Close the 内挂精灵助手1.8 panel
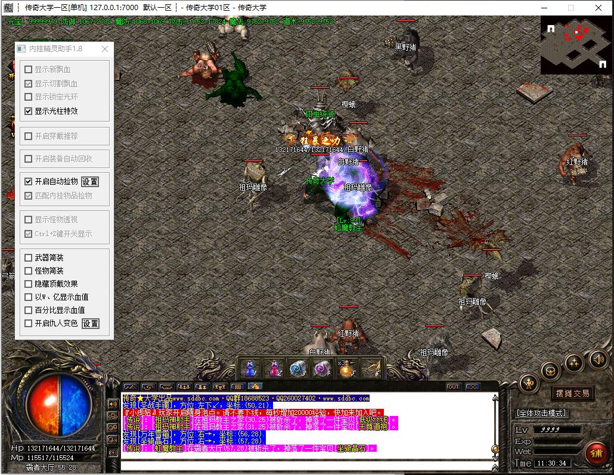This screenshot has height=475, width=614. pyautogui.click(x=104, y=49)
